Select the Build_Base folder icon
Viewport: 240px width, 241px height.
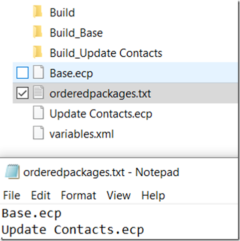38,32
